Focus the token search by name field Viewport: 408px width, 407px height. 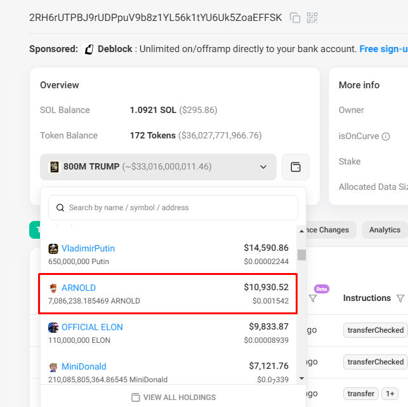(x=173, y=208)
